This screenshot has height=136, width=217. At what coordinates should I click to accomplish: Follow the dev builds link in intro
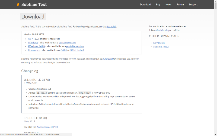111,26
